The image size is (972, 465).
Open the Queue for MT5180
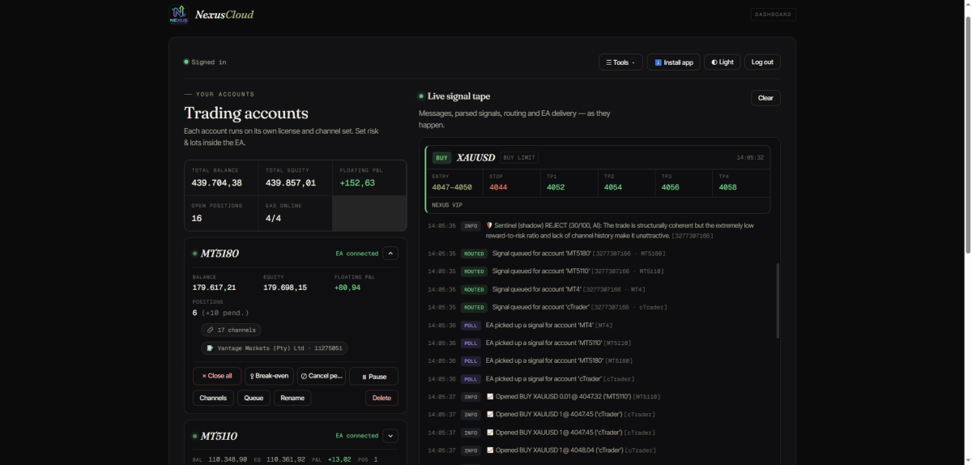[x=254, y=398]
